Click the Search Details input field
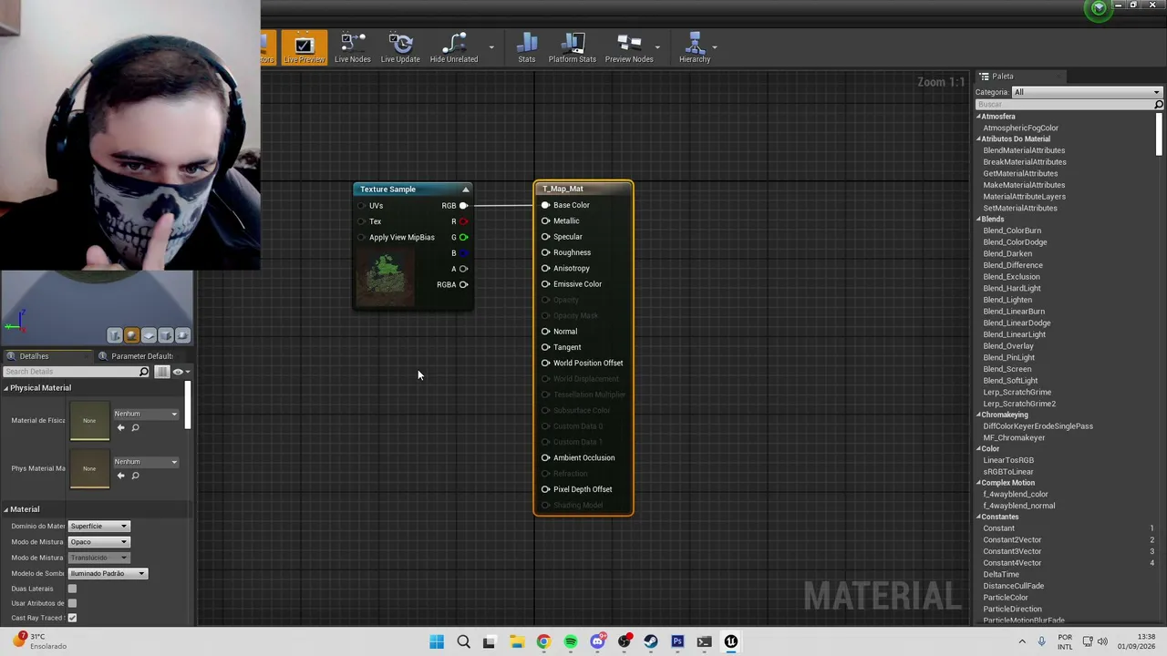1167x656 pixels. point(71,372)
